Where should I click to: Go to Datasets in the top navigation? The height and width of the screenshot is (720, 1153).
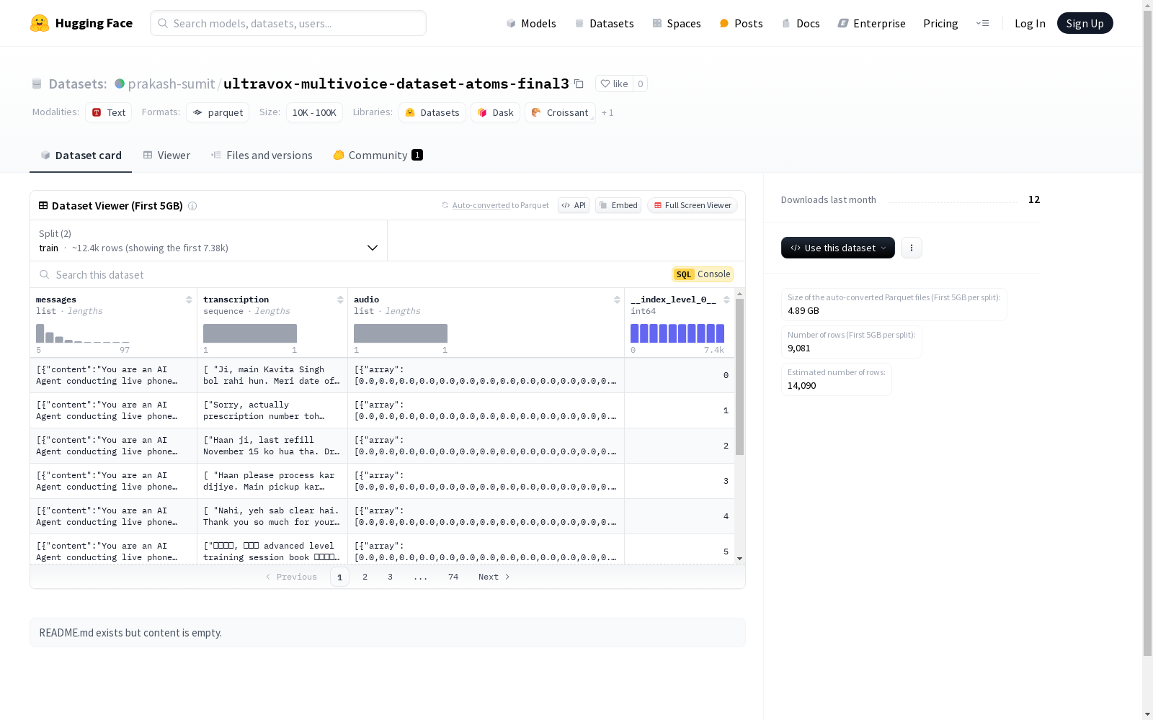pos(604,23)
